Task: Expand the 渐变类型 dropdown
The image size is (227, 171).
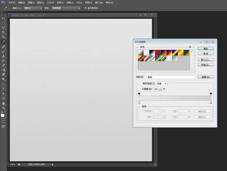Action: pyautogui.click(x=162, y=83)
